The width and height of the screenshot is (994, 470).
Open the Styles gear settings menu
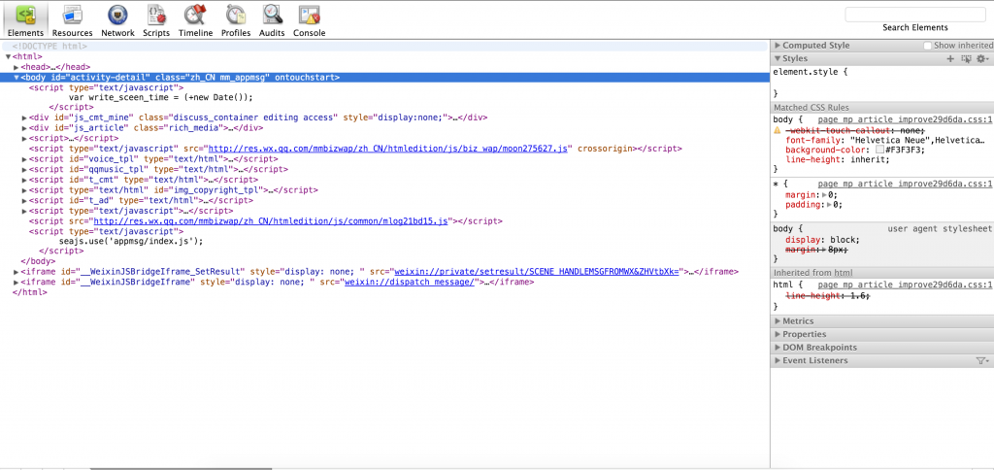[x=982, y=58]
